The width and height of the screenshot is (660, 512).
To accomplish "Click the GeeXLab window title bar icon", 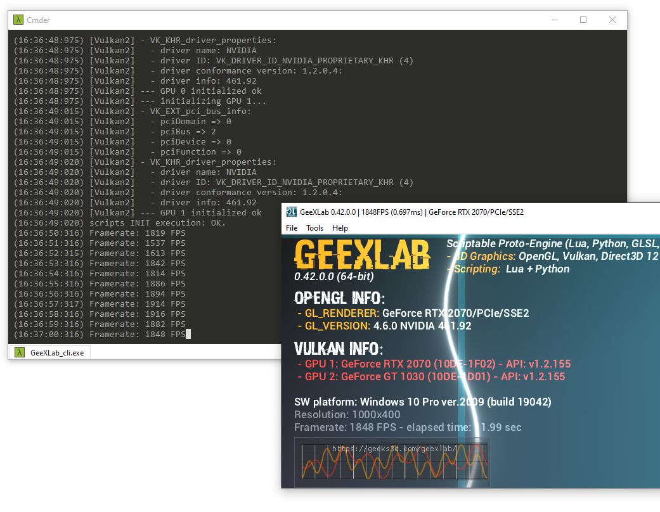I will [x=291, y=212].
